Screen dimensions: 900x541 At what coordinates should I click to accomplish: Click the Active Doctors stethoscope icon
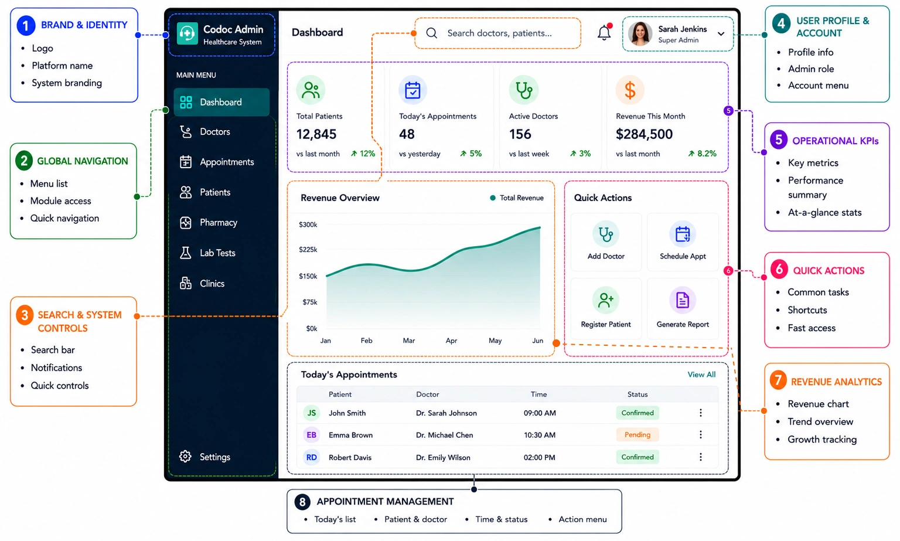(x=523, y=90)
